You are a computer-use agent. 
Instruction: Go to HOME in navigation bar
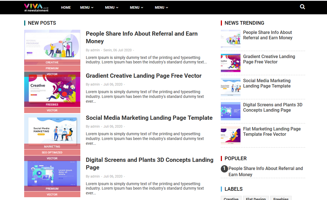(x=66, y=8)
